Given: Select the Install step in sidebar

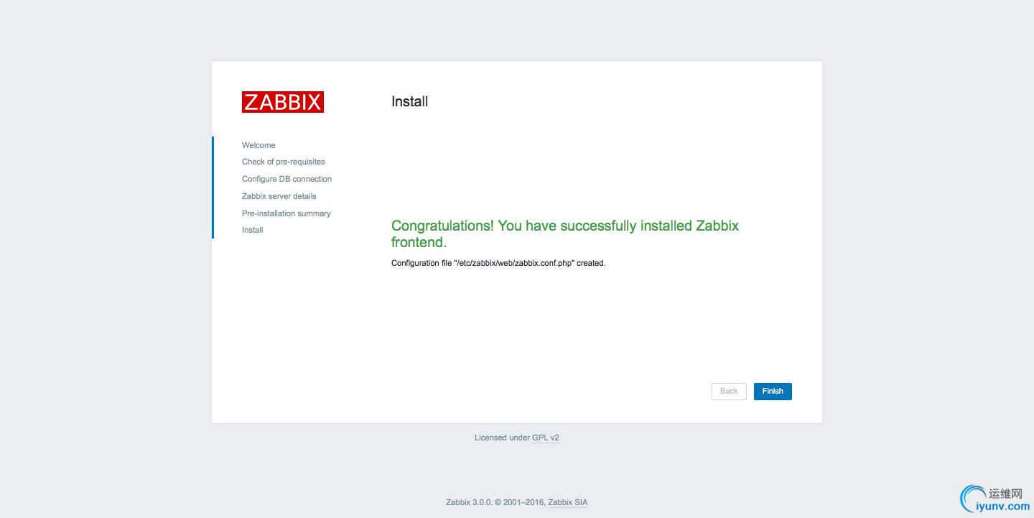Looking at the screenshot, I should pyautogui.click(x=253, y=230).
